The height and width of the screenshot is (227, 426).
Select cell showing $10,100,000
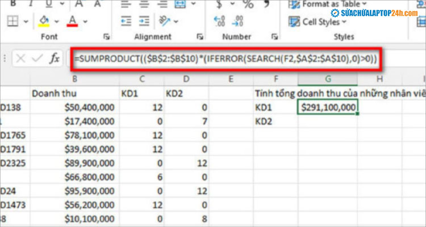pos(75,218)
